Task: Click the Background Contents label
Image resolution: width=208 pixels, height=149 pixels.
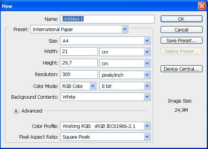Action: [x=35, y=97]
